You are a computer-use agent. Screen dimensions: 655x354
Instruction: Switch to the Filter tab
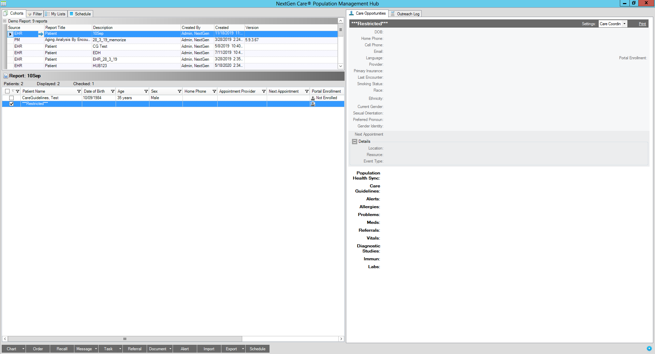pos(34,14)
